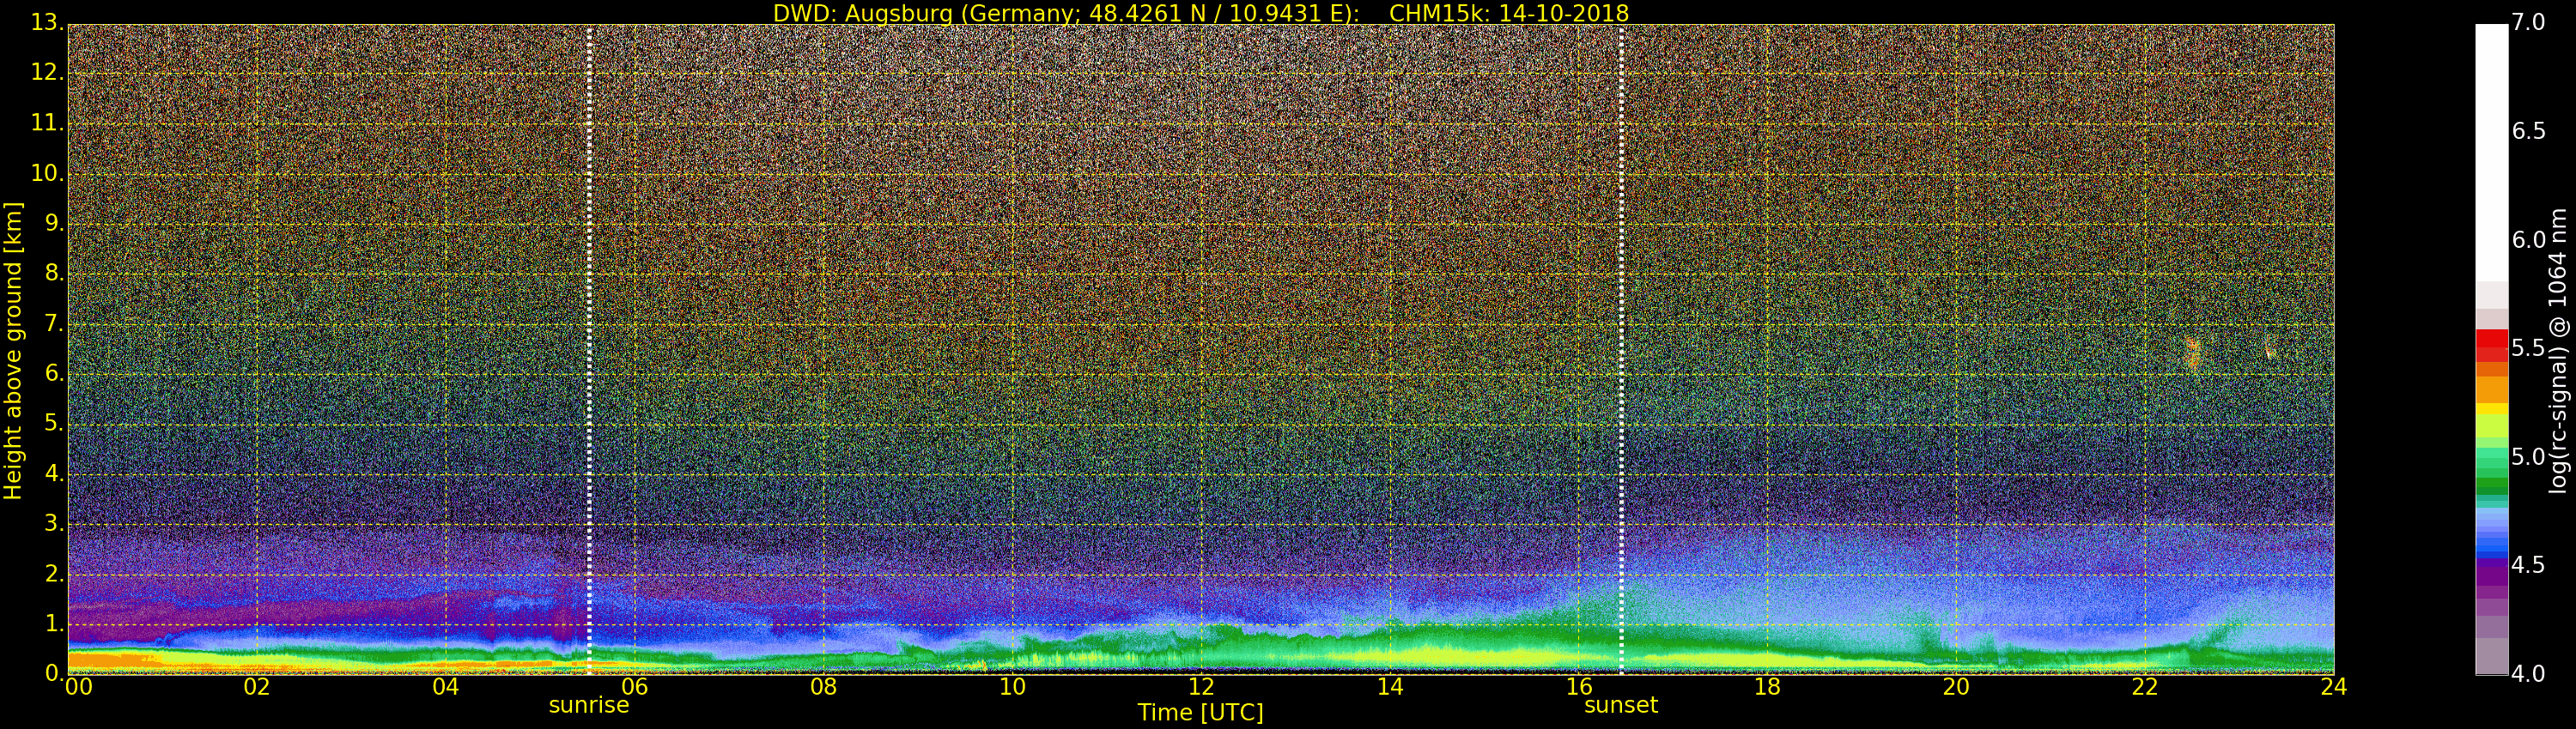Click the height tick label '5.'
The image size is (2576, 729).
(54, 424)
